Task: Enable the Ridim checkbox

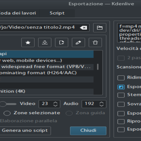Action: coord(121,78)
